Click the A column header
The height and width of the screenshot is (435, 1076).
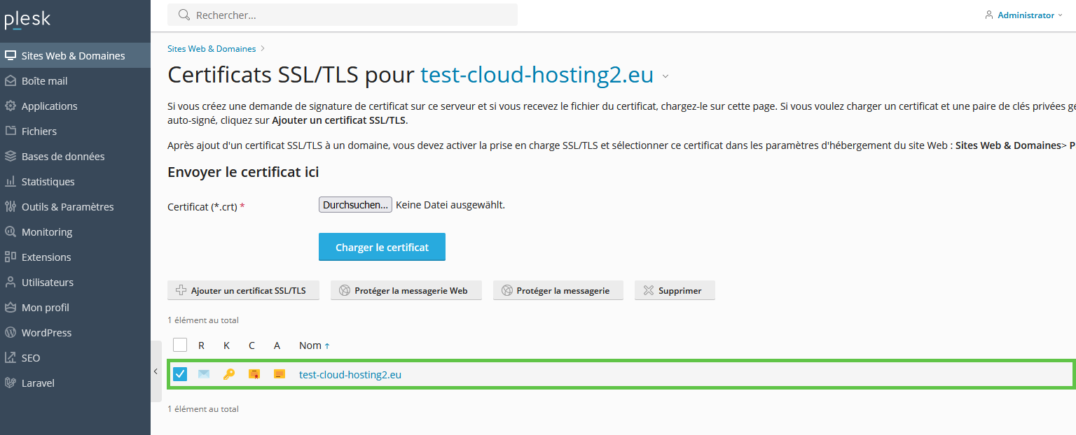[277, 345]
